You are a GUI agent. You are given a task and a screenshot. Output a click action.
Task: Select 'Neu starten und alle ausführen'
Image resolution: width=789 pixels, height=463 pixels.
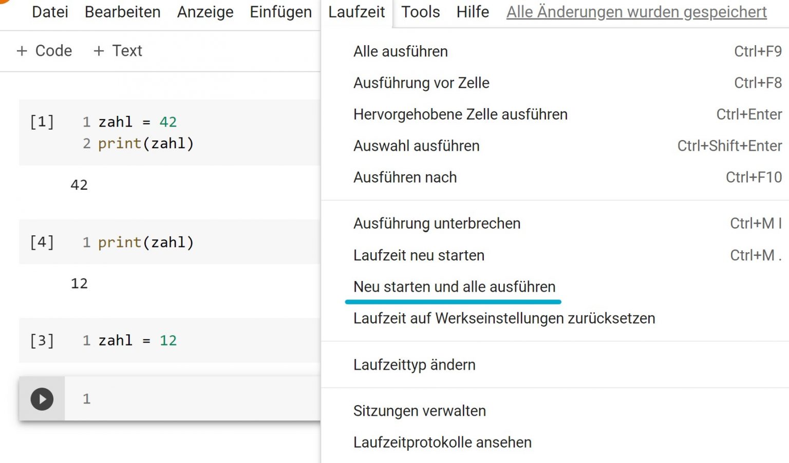click(454, 287)
